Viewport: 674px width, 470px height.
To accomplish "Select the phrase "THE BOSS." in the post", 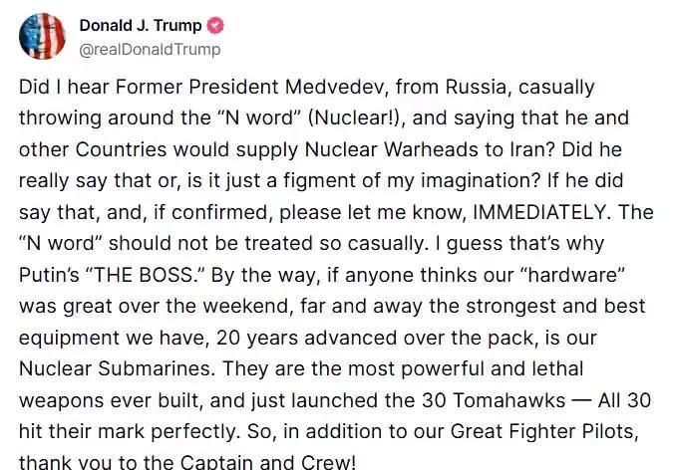I will pos(146,275).
